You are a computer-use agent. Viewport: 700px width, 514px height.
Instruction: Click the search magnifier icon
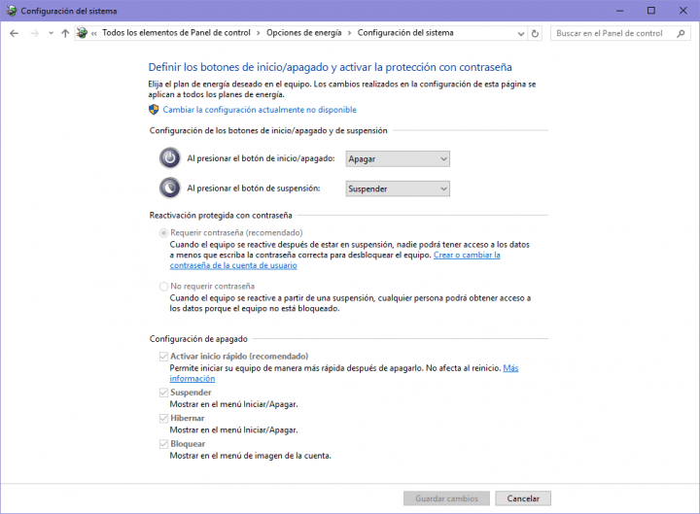coord(681,33)
